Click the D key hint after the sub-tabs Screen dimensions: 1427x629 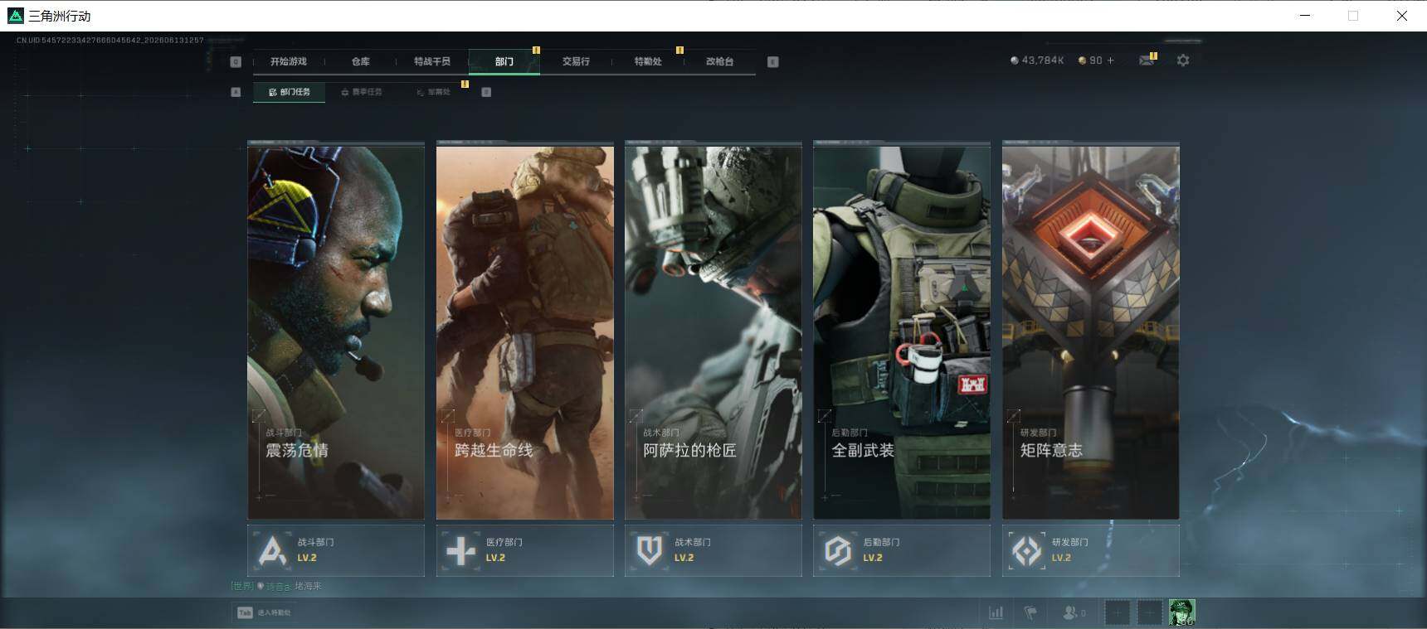coord(486,92)
